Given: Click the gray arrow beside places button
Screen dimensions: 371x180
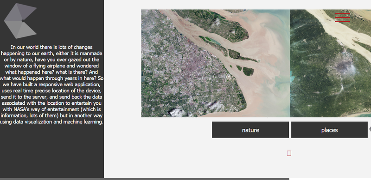Looking at the screenshot, I should pyautogui.click(x=370, y=129).
